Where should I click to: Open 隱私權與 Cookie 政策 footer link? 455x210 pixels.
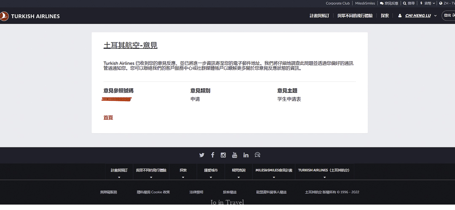tap(153, 192)
